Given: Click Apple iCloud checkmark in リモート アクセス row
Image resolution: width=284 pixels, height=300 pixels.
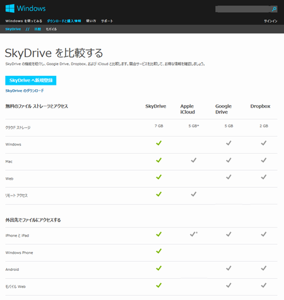Looking at the screenshot, I should click(194, 194).
